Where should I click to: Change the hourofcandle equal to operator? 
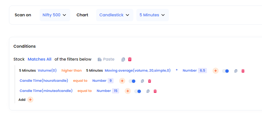click(80, 81)
